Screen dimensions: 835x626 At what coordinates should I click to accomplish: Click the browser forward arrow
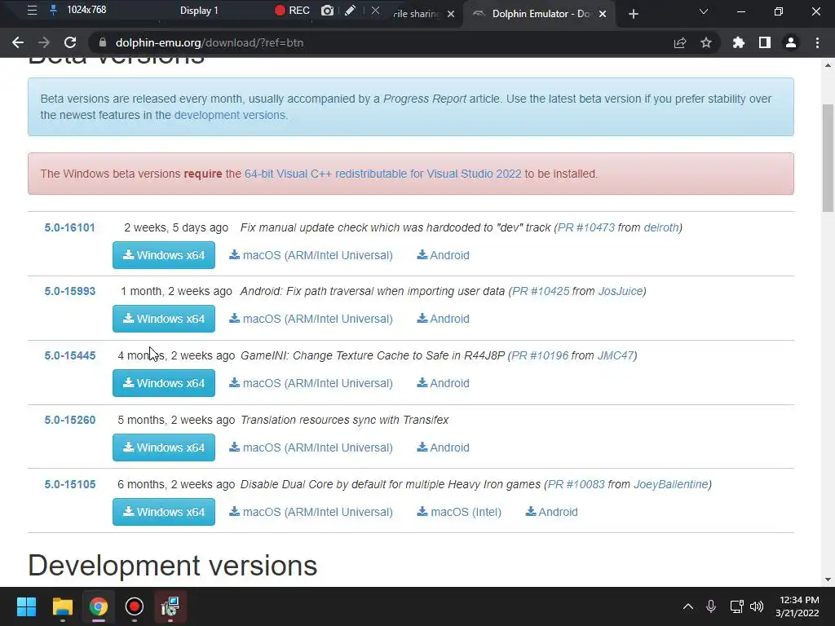click(44, 42)
